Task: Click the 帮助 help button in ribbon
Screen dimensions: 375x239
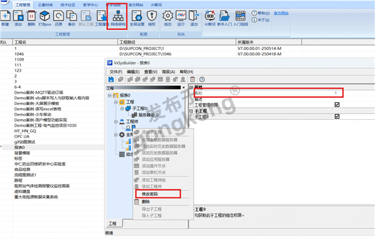Action: [x=261, y=13]
